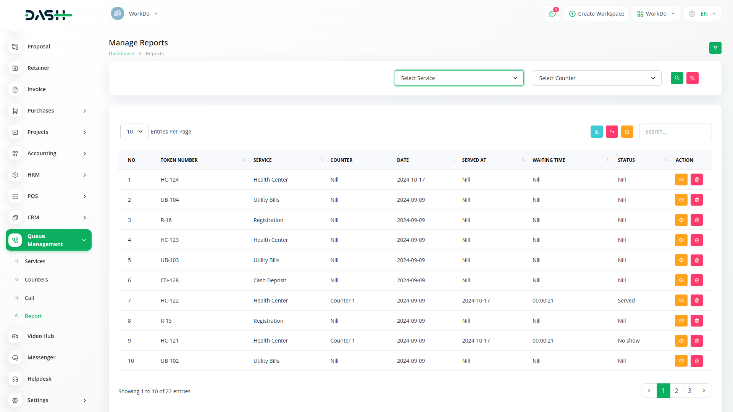Click the green search filter button
733x412 pixels.
pos(677,78)
